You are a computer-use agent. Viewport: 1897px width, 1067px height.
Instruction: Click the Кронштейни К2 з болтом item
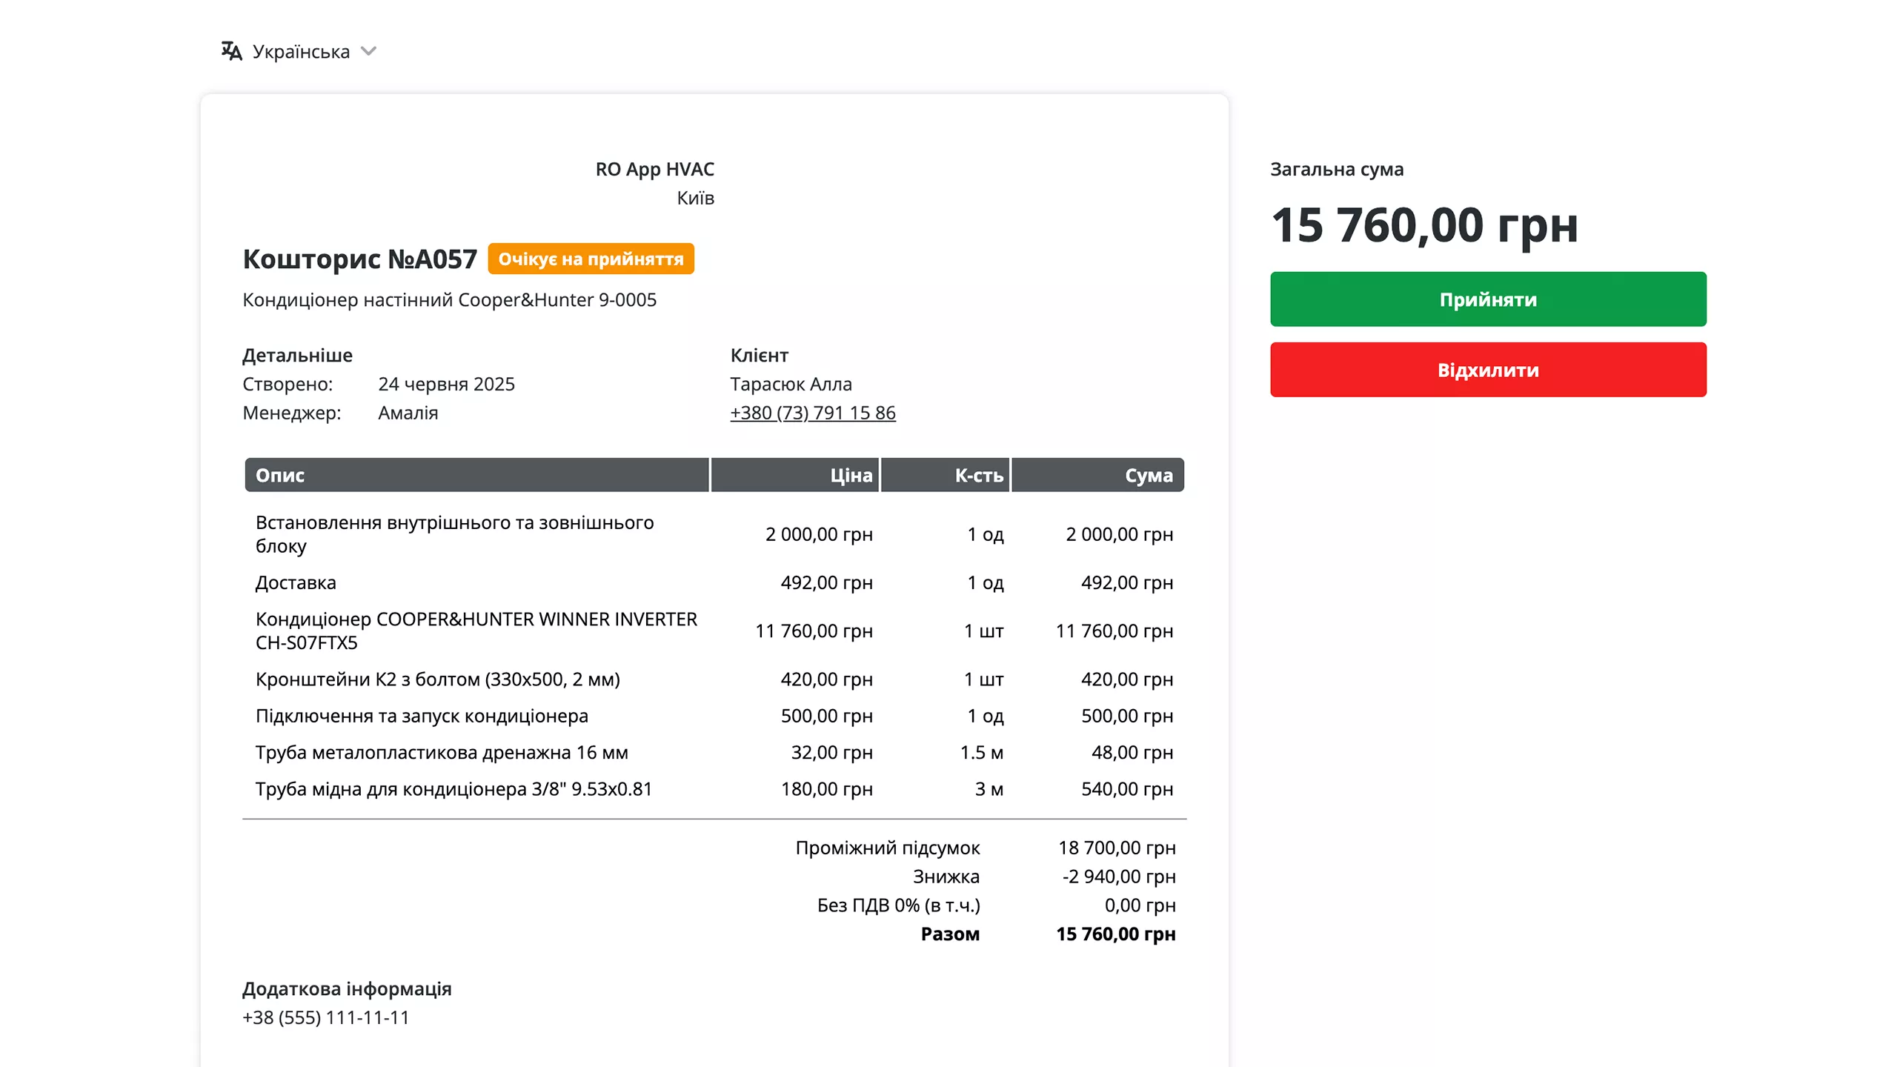pyautogui.click(x=437, y=679)
